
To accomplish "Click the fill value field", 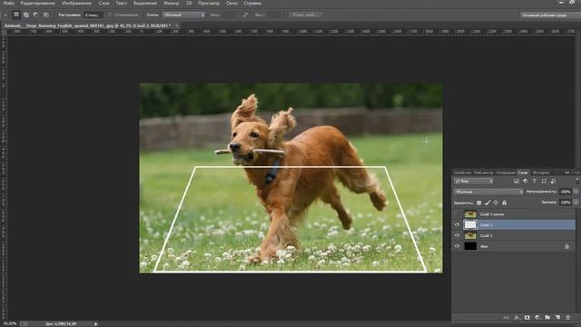I will [566, 202].
